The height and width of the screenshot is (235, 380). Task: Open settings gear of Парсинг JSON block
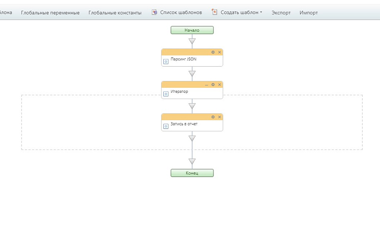click(x=213, y=52)
